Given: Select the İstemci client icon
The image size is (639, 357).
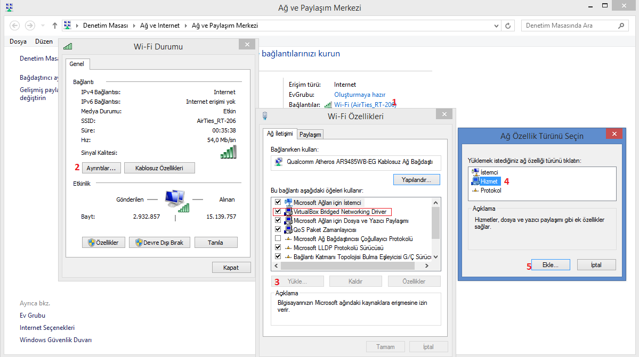Looking at the screenshot, I should [x=476, y=172].
